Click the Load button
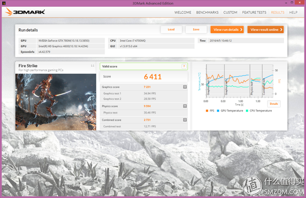The width and height of the screenshot is (306, 198). 171,30
